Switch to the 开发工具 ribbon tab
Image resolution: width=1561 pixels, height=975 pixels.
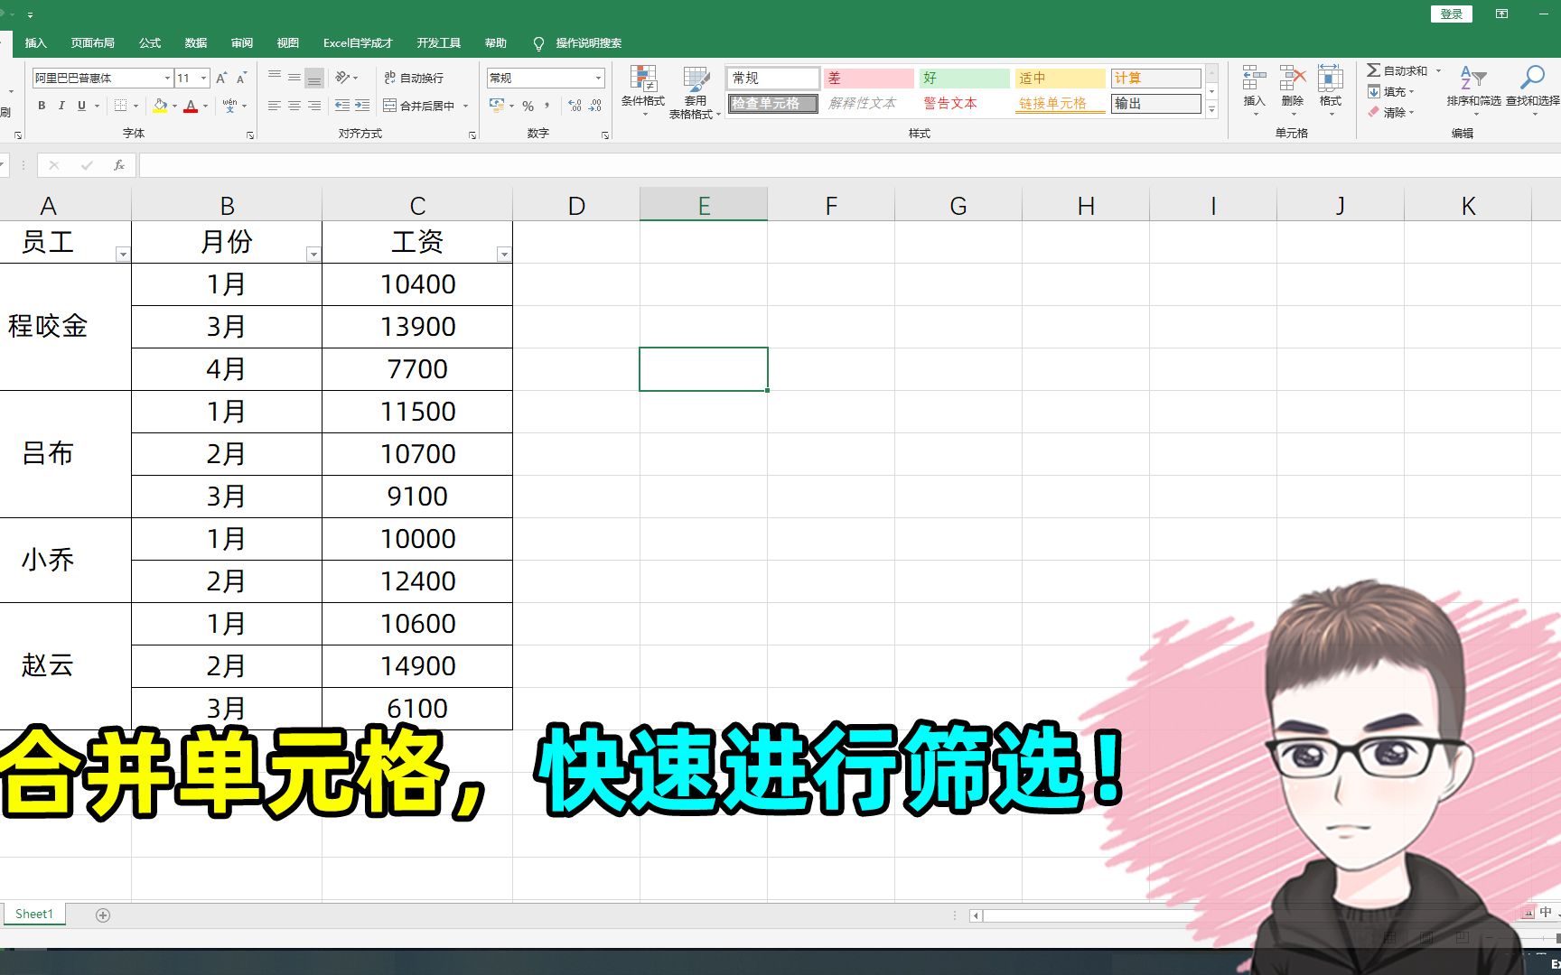pyautogui.click(x=438, y=42)
